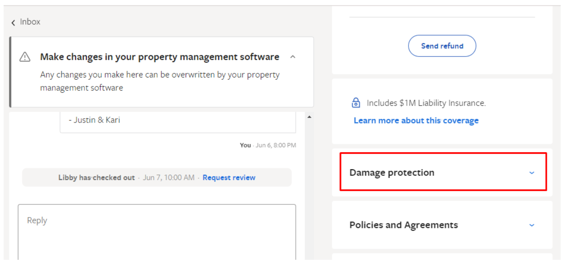Click the Policies and Agreements heading
Screen dimensions: 568x268
(404, 225)
